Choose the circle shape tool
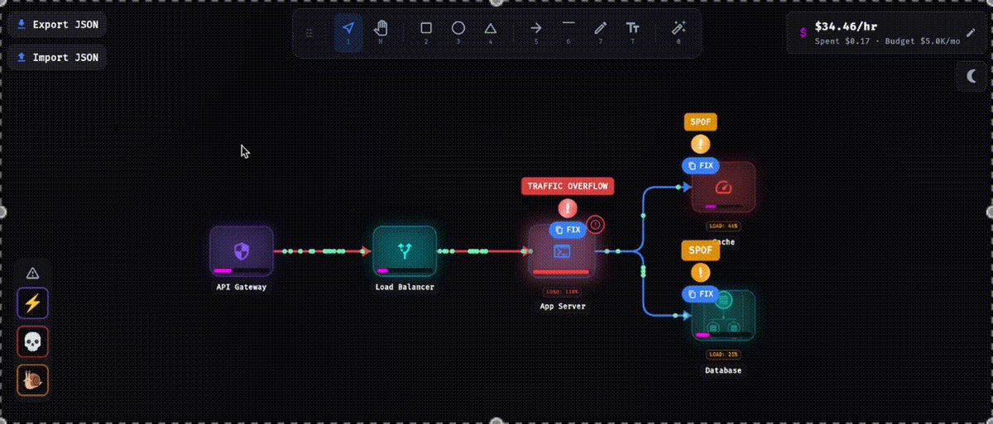Screen dimensions: 993x424 click(458, 32)
